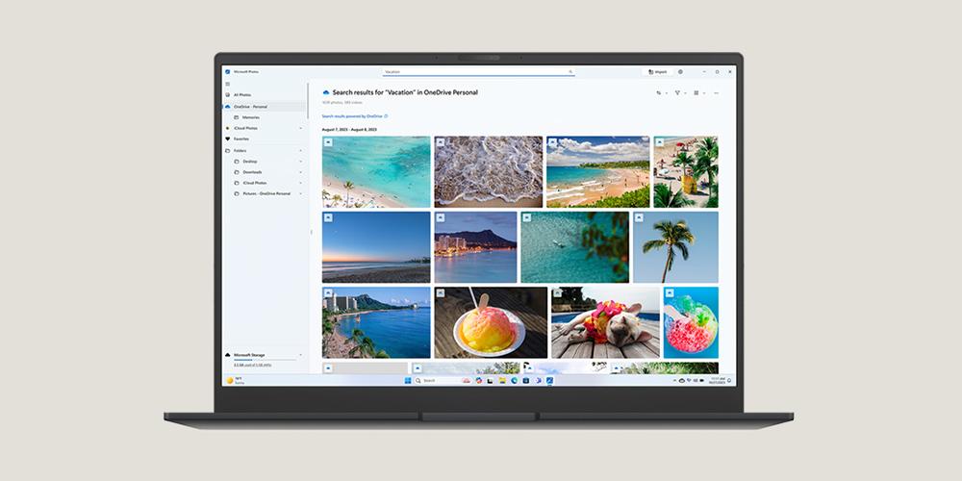Collapse the Folders section in sidebar
Screen dimensions: 962x481
300,151
